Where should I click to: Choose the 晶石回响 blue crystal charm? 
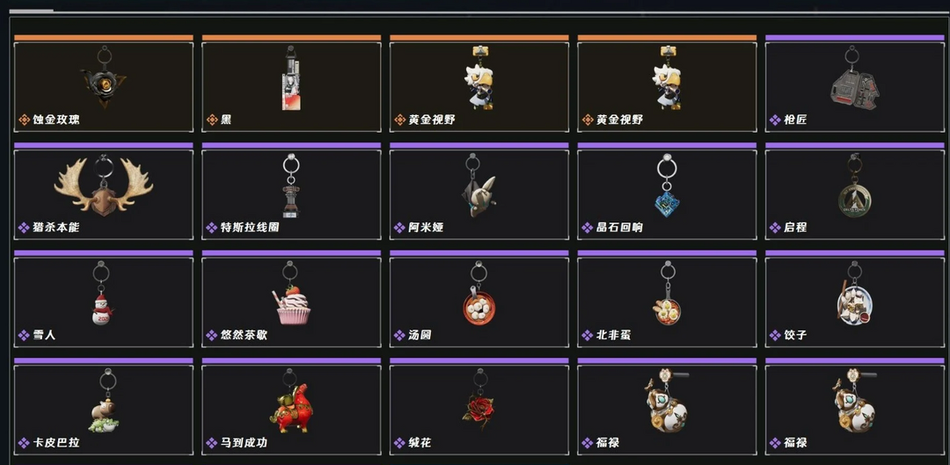coord(667,194)
